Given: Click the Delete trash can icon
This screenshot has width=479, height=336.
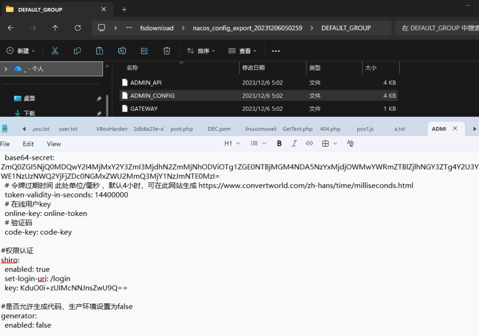Looking at the screenshot, I should pyautogui.click(x=167, y=50).
